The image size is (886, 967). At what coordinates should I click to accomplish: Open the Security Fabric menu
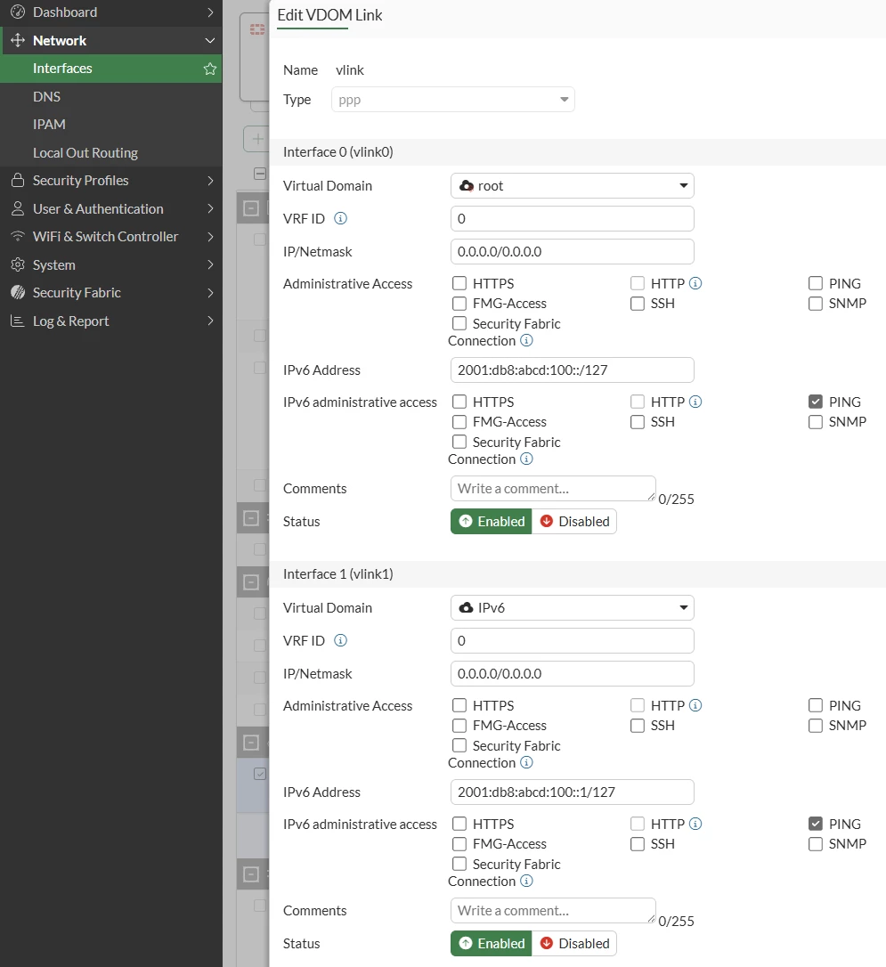click(111, 292)
